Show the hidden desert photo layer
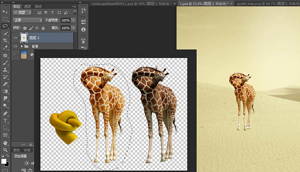 coord(15,55)
